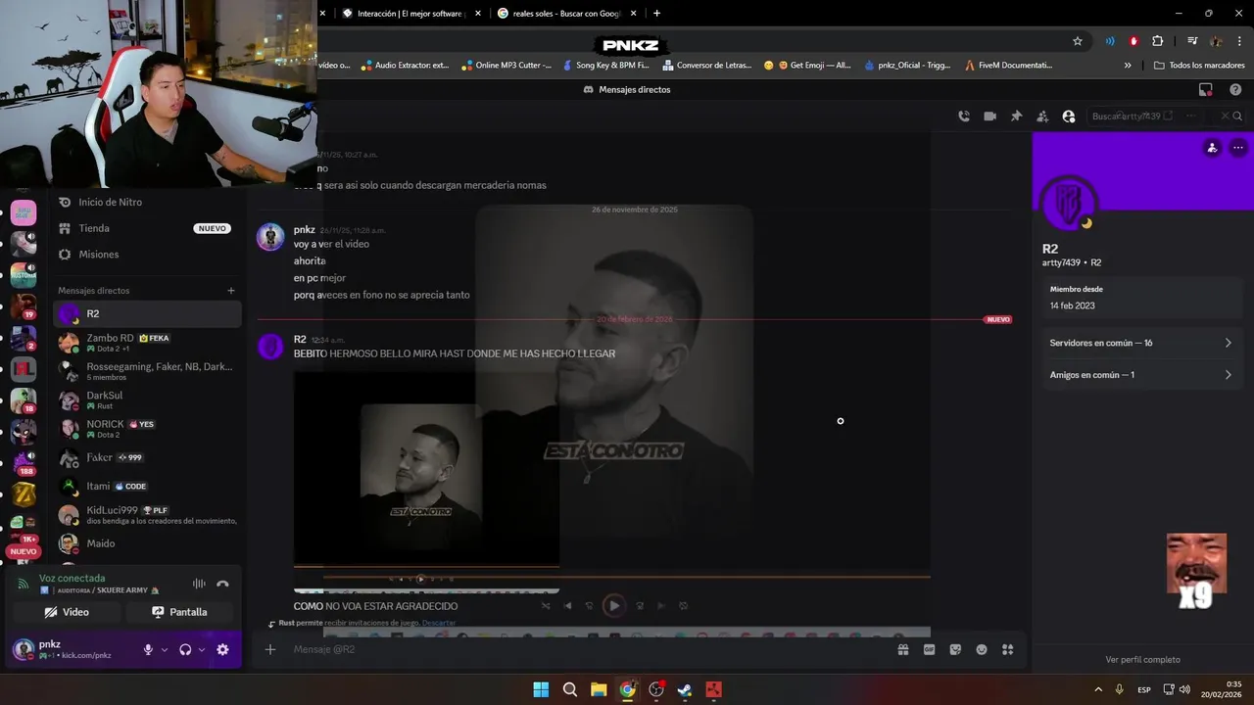Turn on Video in voice panel
1254x705 pixels.
coord(67,612)
